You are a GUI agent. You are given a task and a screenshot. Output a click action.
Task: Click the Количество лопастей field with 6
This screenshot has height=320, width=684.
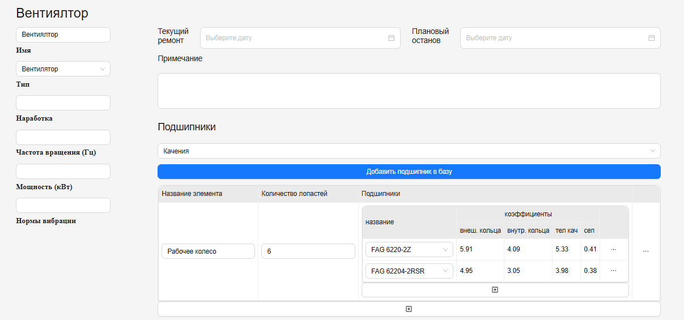pyautogui.click(x=308, y=251)
